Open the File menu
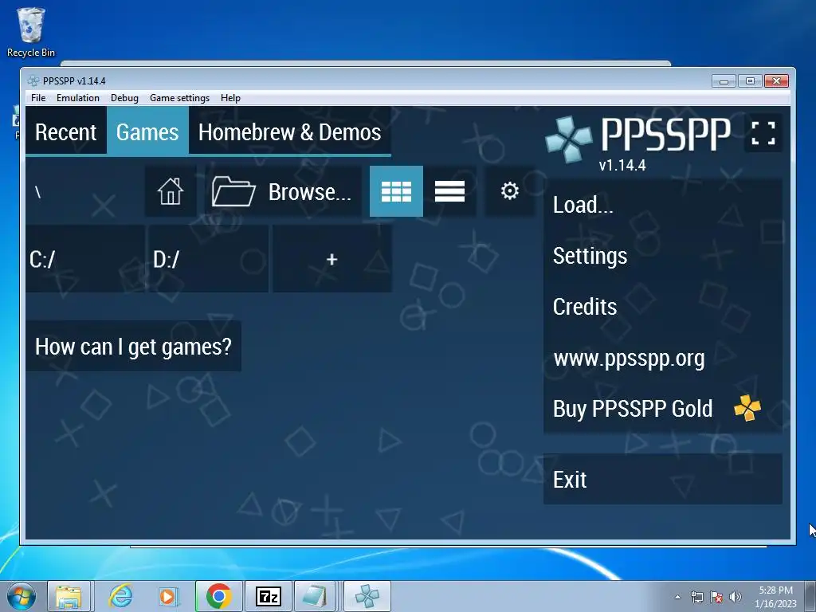The height and width of the screenshot is (612, 816). (38, 98)
